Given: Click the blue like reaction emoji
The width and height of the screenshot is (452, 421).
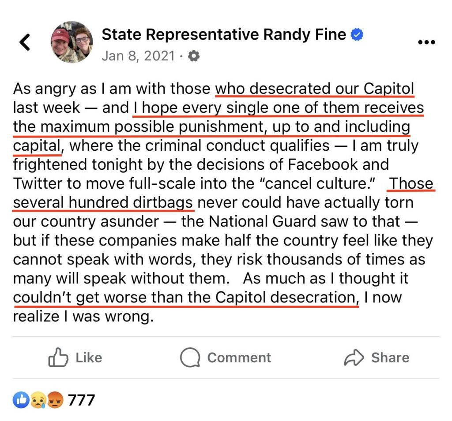Looking at the screenshot, I should tap(21, 400).
